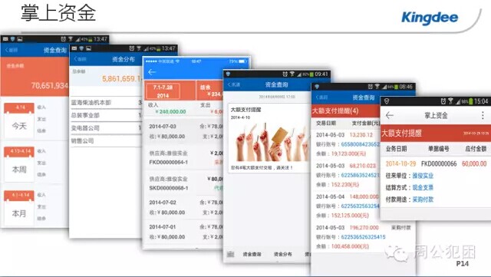Viewport: 491px width, 277px height.
Task: Open 资金查询 bottom tab
Action: pyautogui.click(x=252, y=254)
